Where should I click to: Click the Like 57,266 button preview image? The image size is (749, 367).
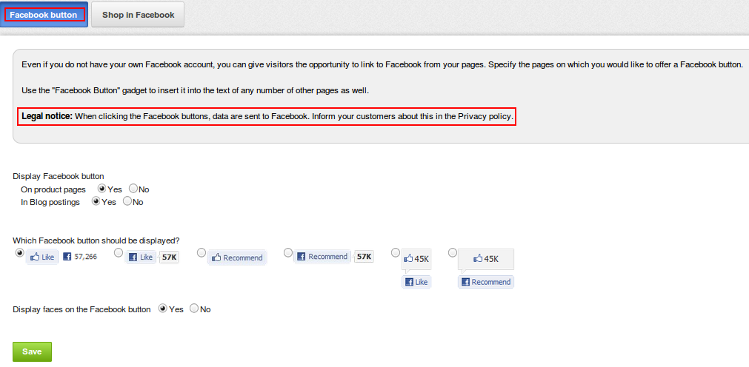tap(61, 257)
